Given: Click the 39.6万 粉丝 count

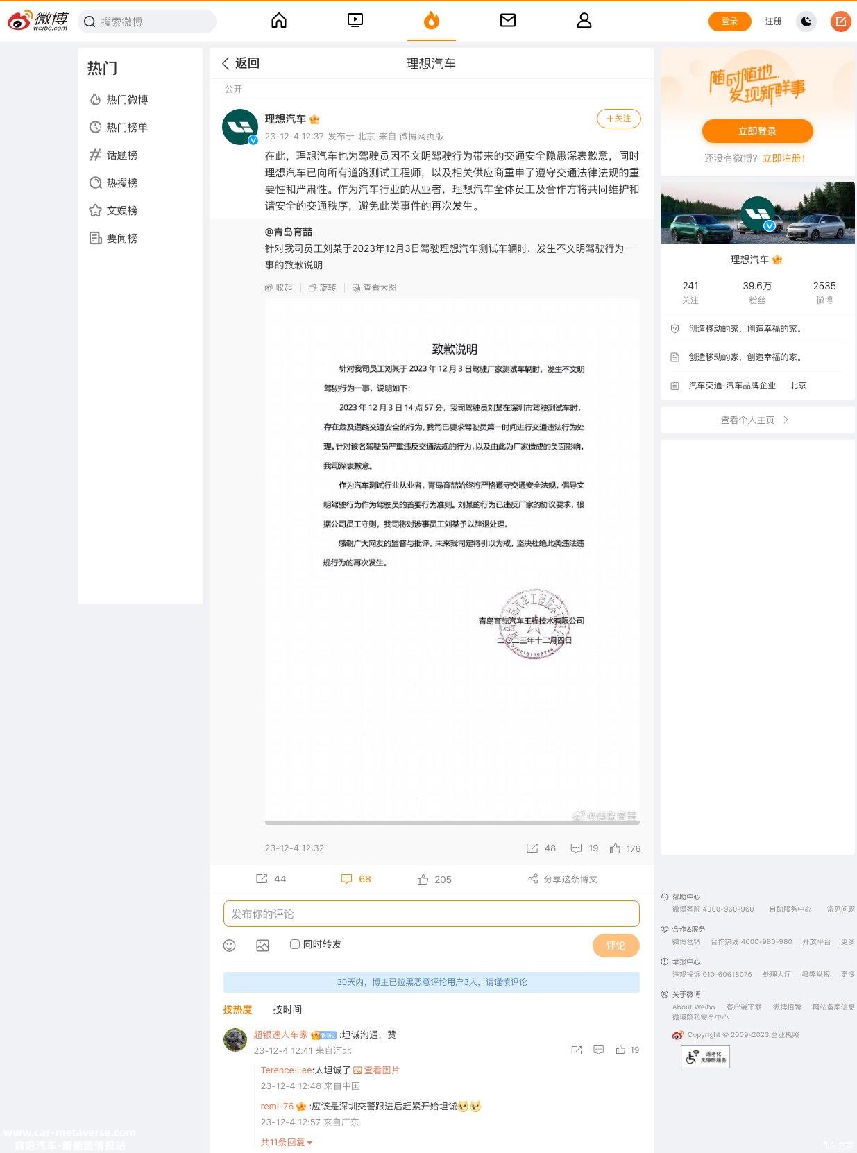Looking at the screenshot, I should pos(757,292).
